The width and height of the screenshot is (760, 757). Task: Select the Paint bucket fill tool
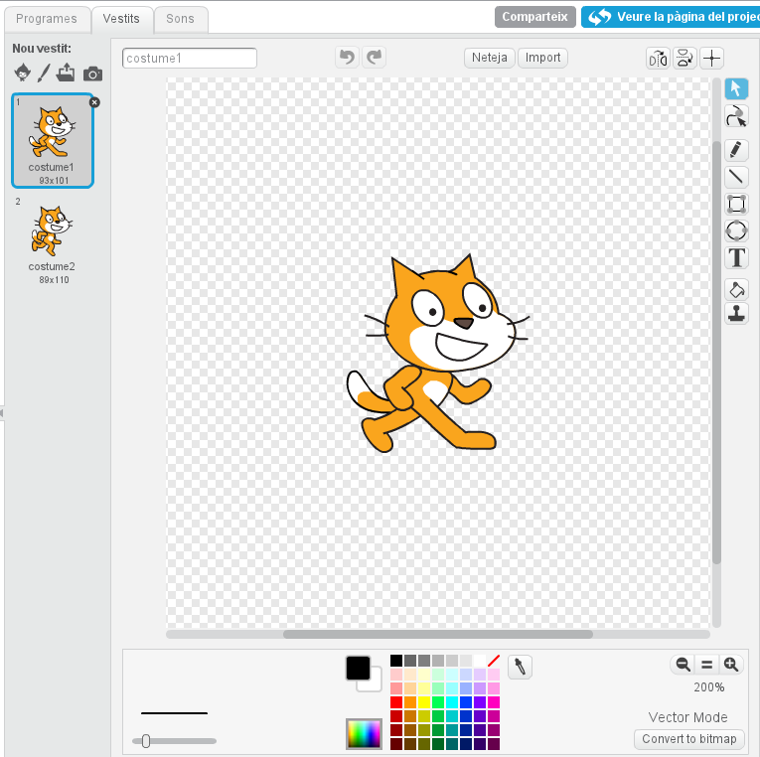736,290
